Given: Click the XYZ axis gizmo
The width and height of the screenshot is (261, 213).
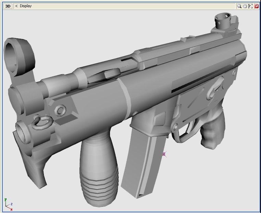Looking at the screenshot, I should point(9,204).
